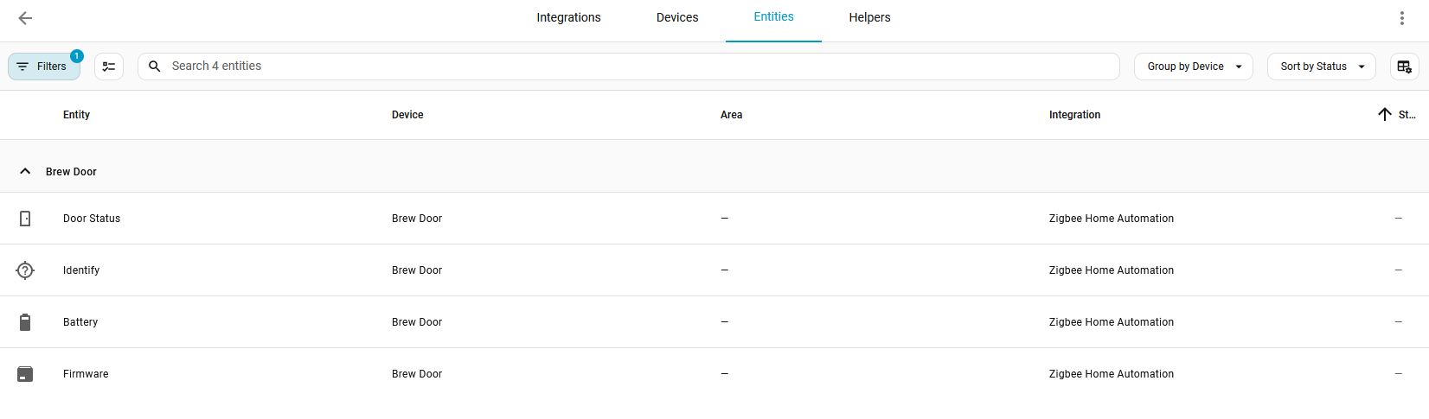
Task: Sort by the Integration column header
Action: pos(1074,115)
